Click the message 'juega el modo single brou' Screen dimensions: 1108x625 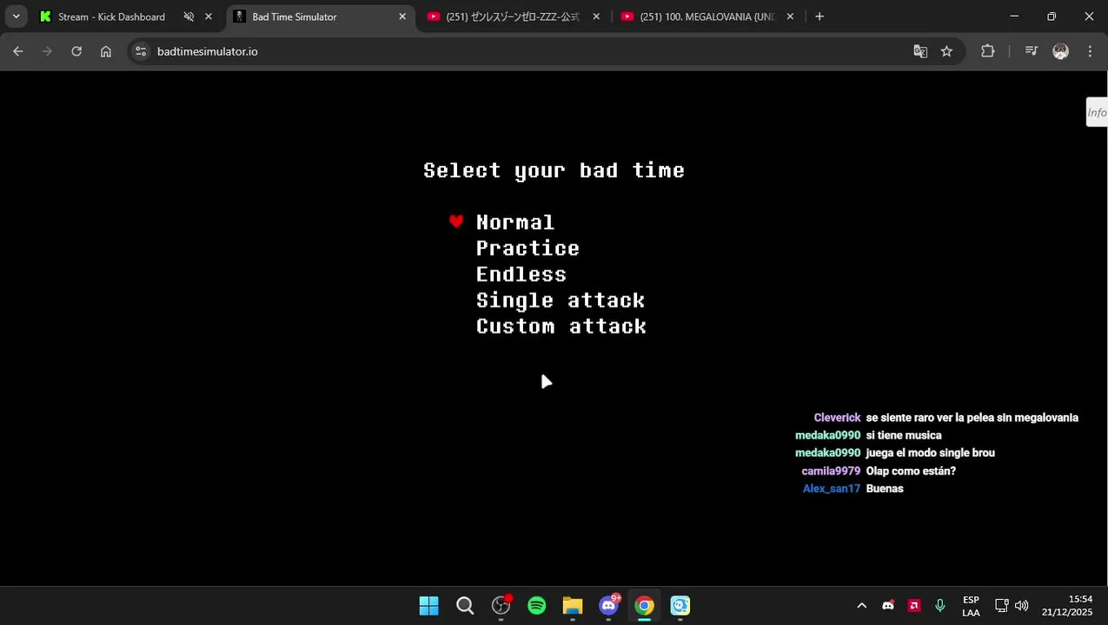coord(931,453)
